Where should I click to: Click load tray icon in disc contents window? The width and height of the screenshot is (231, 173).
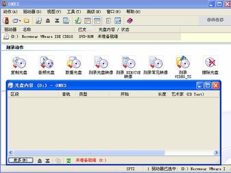point(48,161)
